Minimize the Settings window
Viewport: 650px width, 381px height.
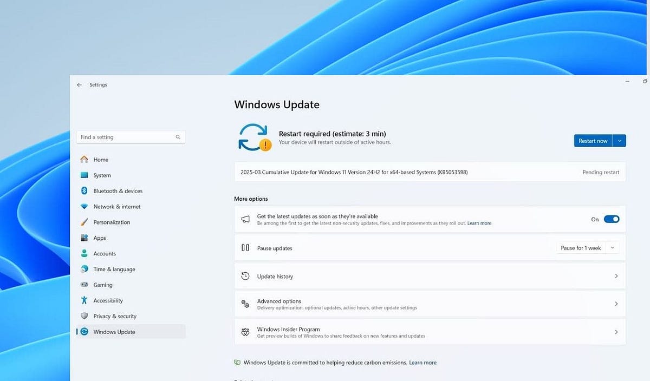(x=628, y=81)
